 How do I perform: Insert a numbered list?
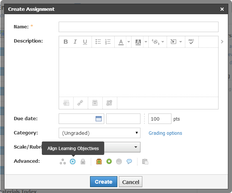pos(108,42)
